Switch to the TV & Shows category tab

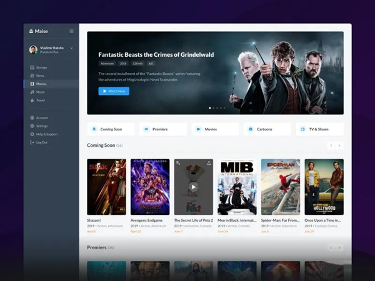click(x=320, y=129)
